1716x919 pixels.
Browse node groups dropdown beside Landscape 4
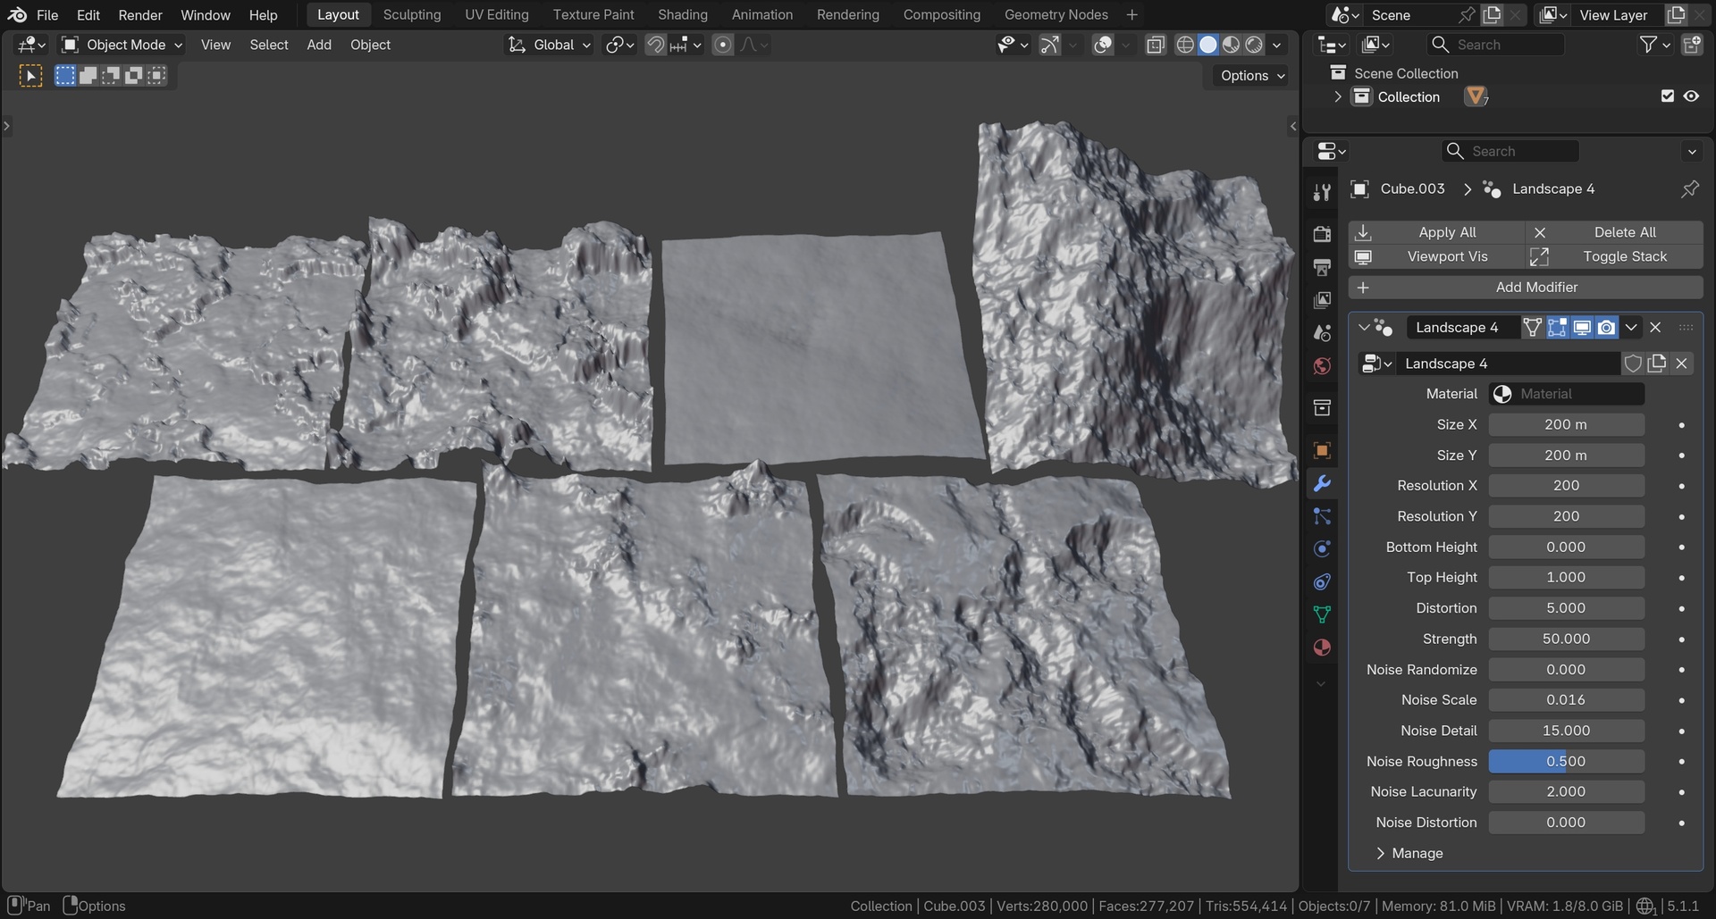tap(1376, 363)
